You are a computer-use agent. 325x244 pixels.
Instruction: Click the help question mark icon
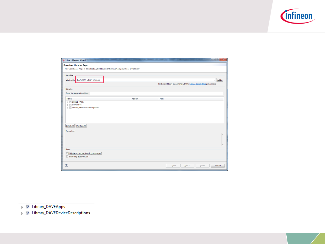pyautogui.click(x=67, y=166)
